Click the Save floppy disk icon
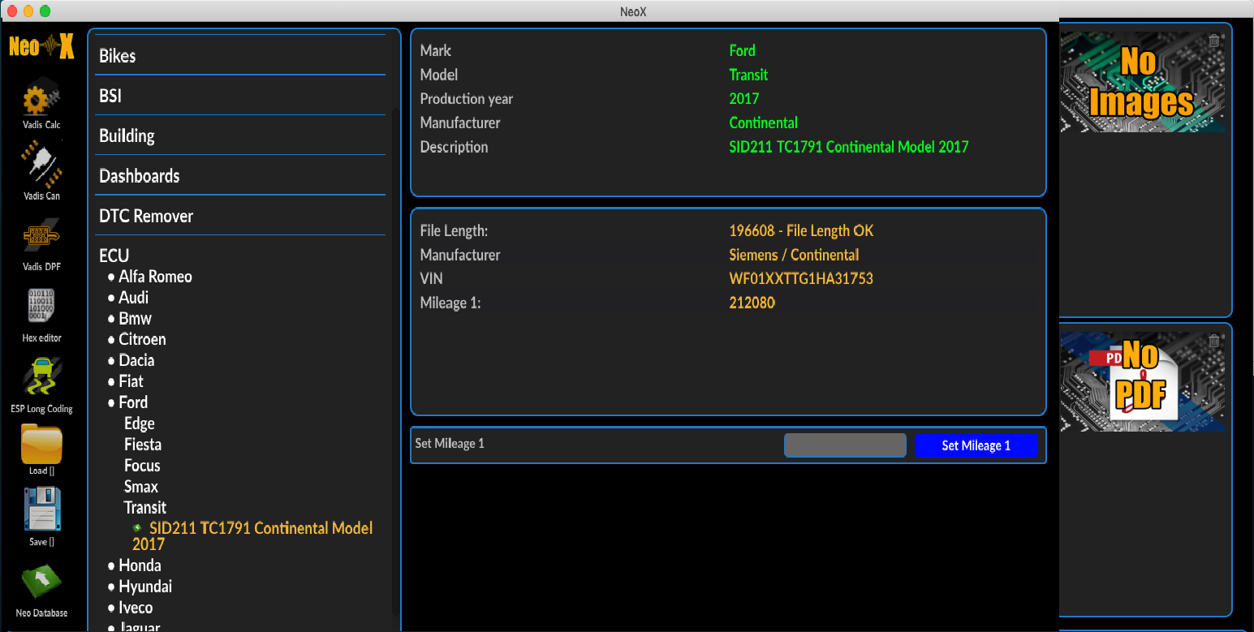The width and height of the screenshot is (1254, 632). 41,511
